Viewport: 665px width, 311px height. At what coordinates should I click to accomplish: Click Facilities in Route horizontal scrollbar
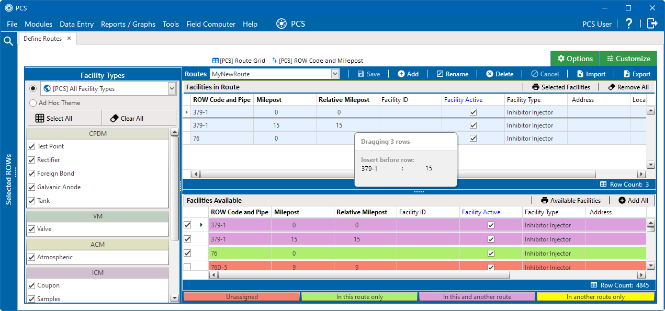pos(398,174)
